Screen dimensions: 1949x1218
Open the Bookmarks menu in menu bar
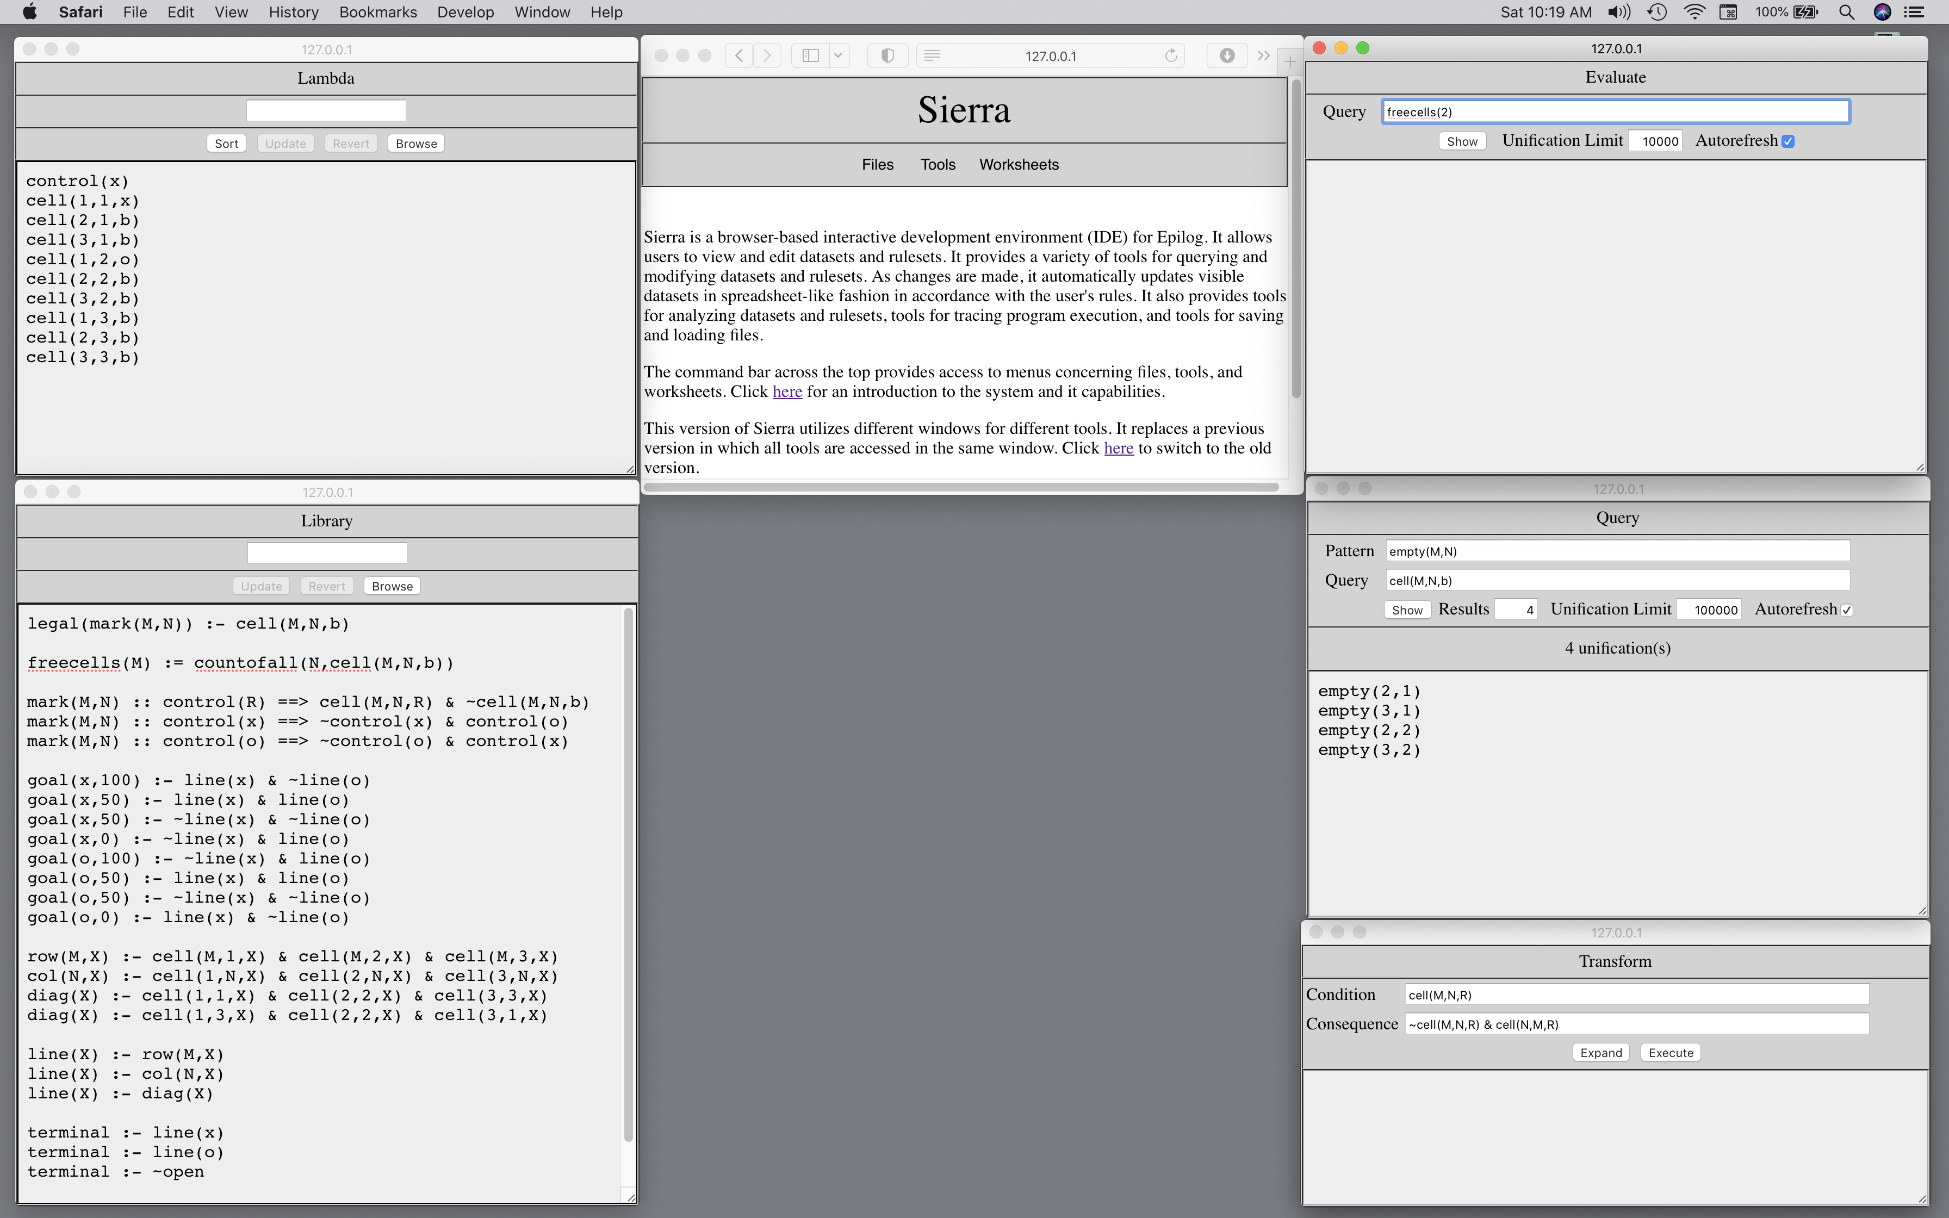378,12
